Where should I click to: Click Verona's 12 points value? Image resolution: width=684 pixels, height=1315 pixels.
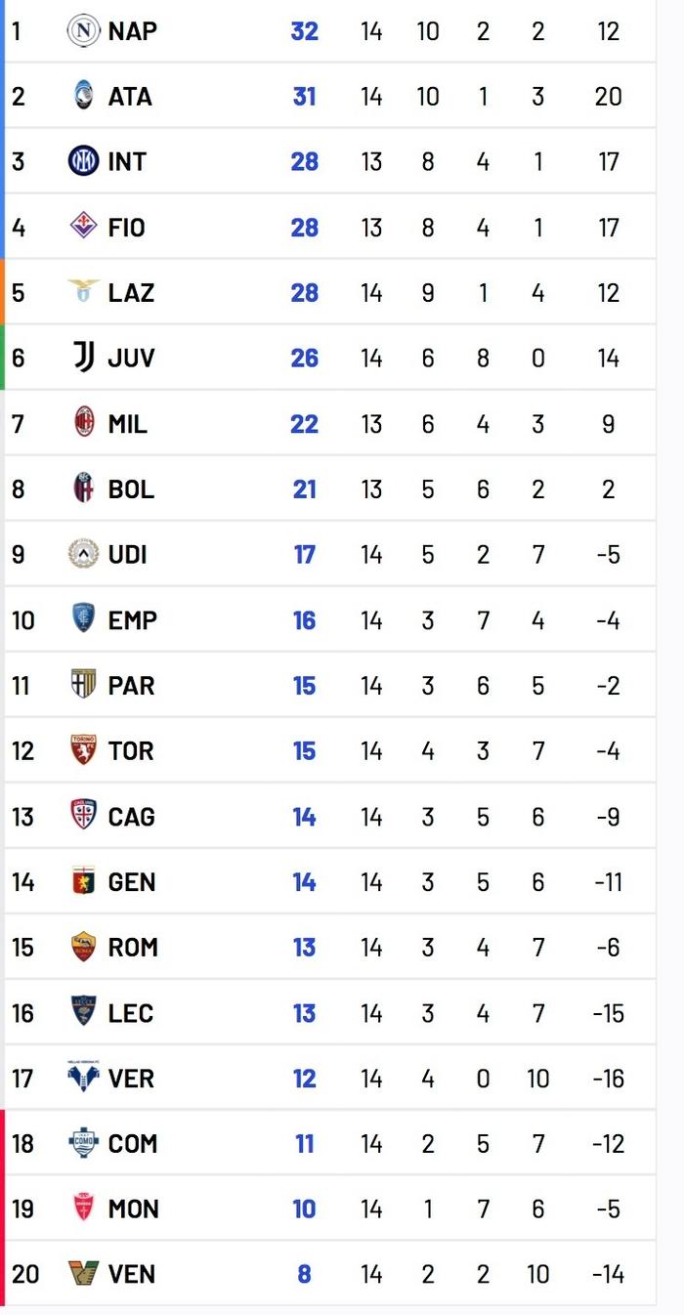pos(305,1079)
